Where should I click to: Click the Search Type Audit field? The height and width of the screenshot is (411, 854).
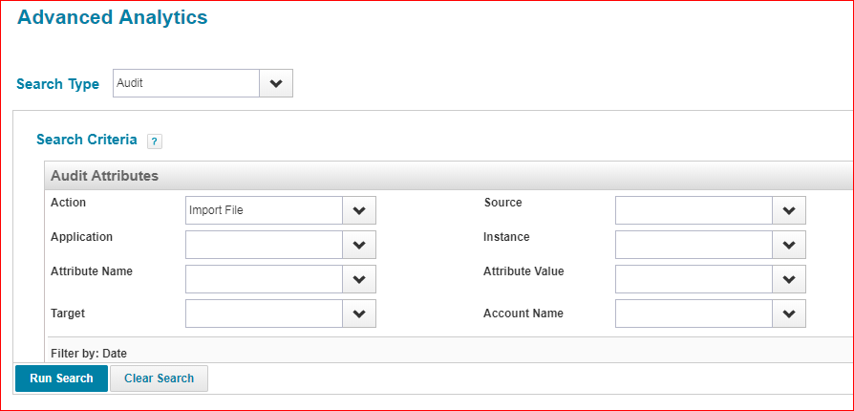pos(186,83)
